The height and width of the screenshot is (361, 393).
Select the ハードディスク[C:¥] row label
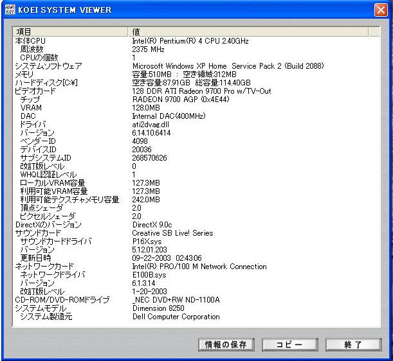(46, 83)
